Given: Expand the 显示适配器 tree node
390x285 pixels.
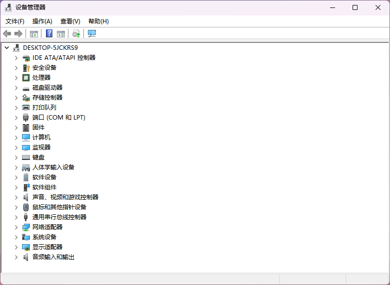Looking at the screenshot, I should click(x=16, y=247).
